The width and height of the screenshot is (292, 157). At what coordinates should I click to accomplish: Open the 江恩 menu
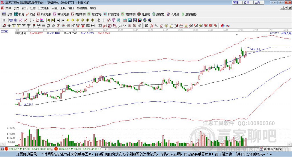33,8
